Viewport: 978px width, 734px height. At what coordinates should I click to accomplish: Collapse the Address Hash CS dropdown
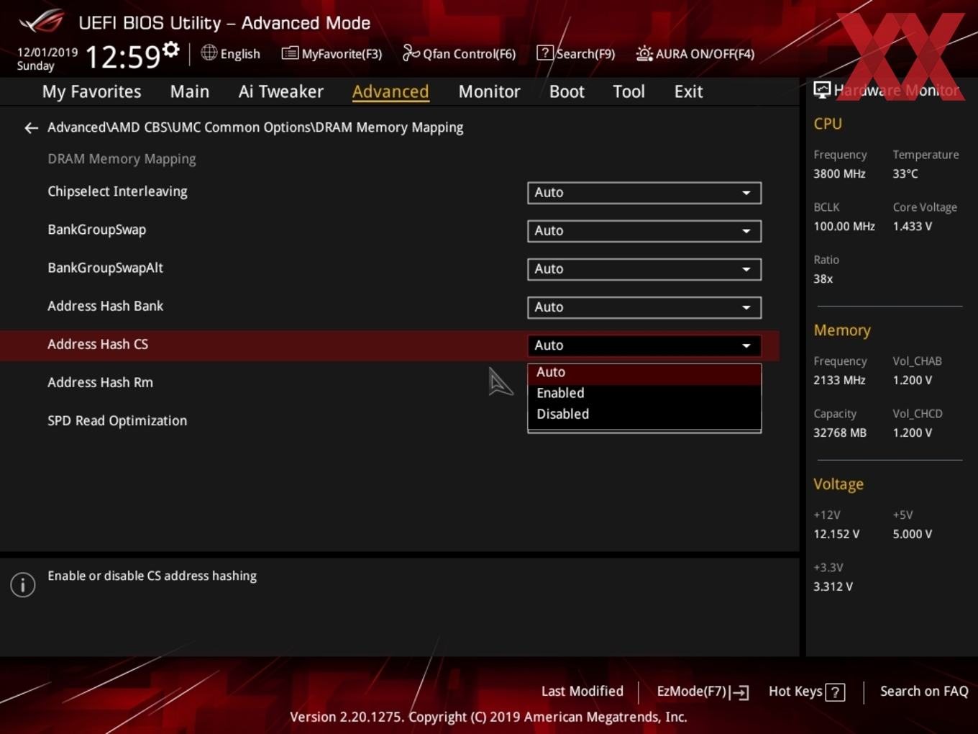pyautogui.click(x=644, y=345)
